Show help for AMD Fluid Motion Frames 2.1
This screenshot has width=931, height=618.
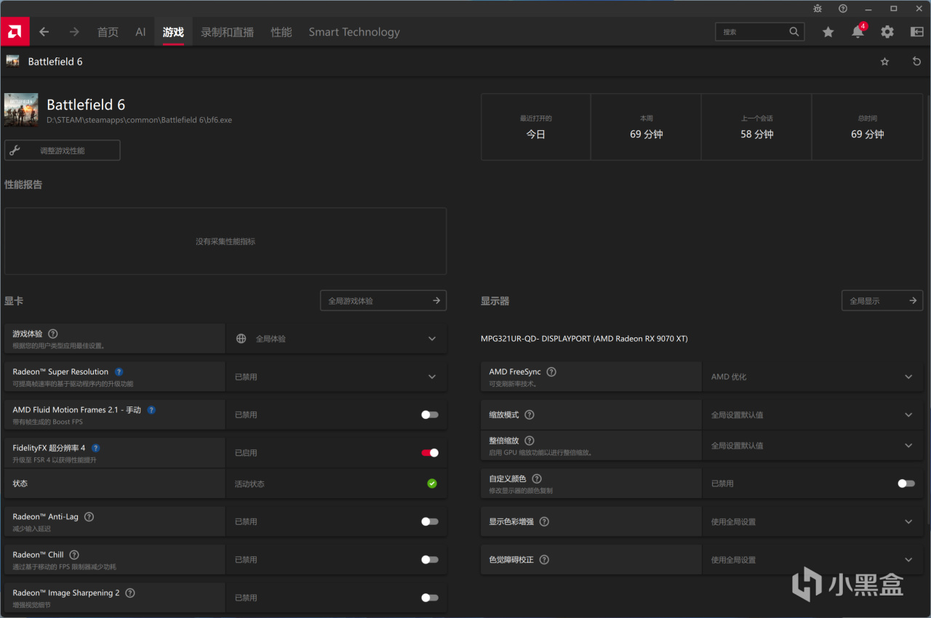(151, 410)
